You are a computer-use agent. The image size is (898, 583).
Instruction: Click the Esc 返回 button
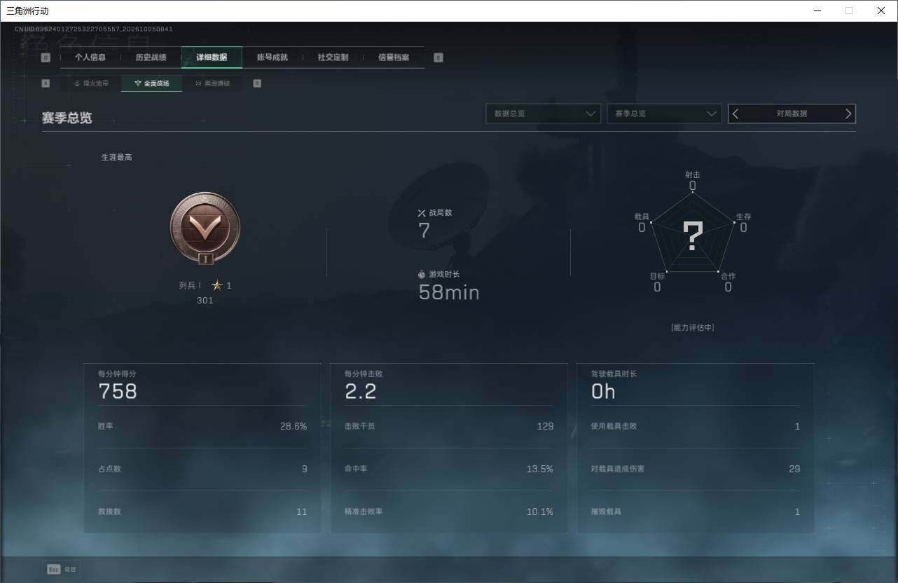pos(61,569)
